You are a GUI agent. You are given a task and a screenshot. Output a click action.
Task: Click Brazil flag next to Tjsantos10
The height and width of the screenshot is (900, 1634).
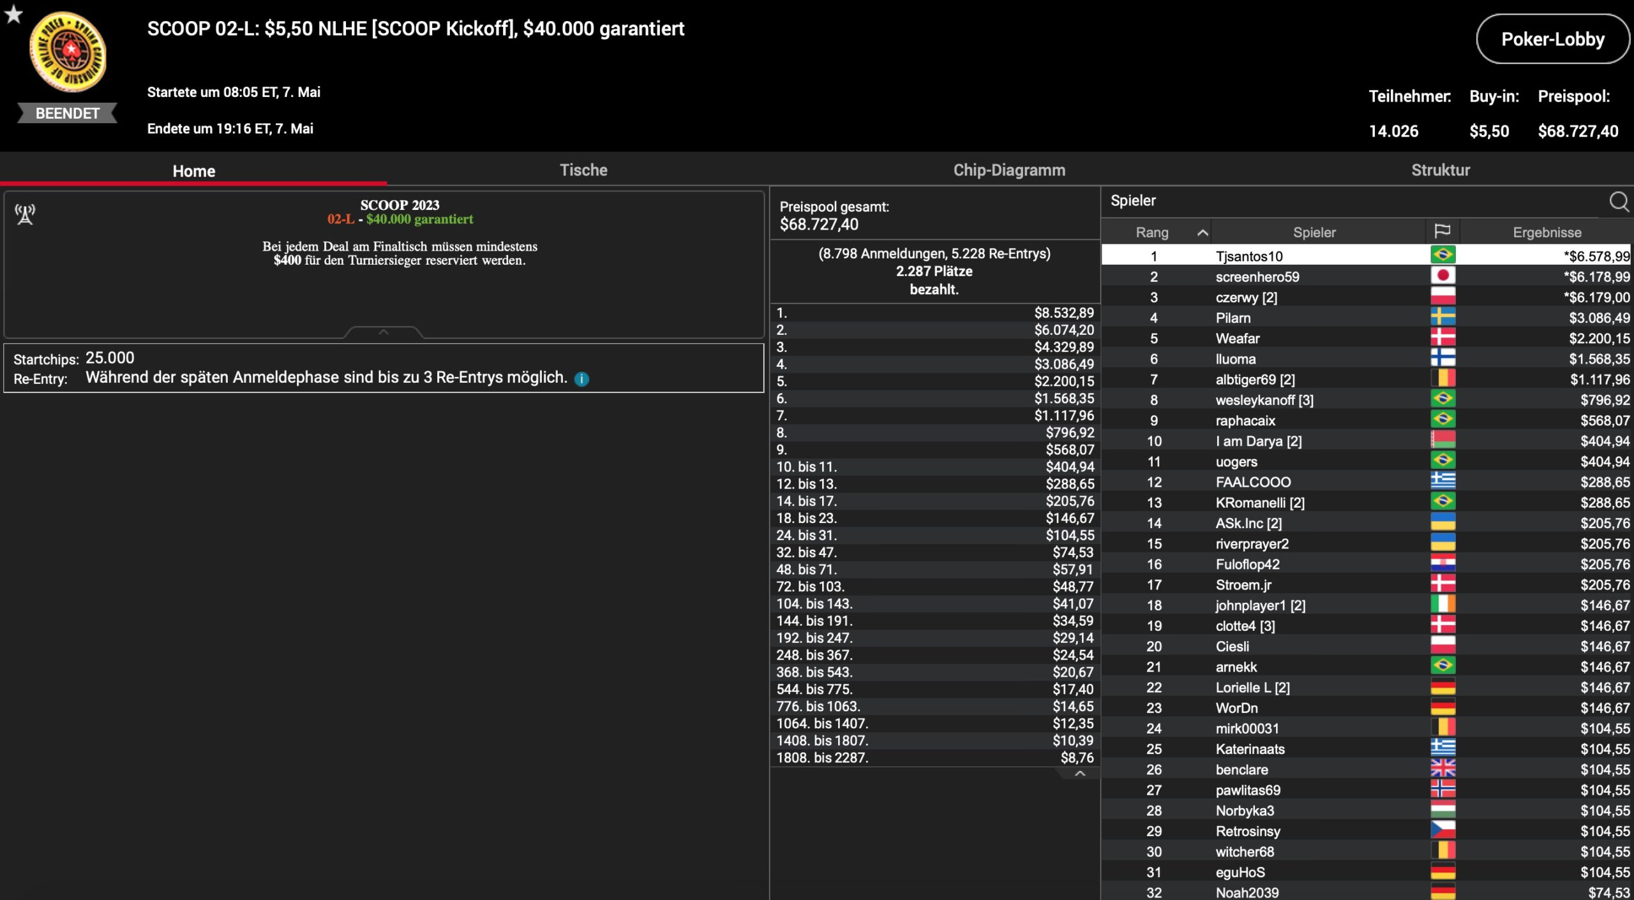[x=1443, y=255]
